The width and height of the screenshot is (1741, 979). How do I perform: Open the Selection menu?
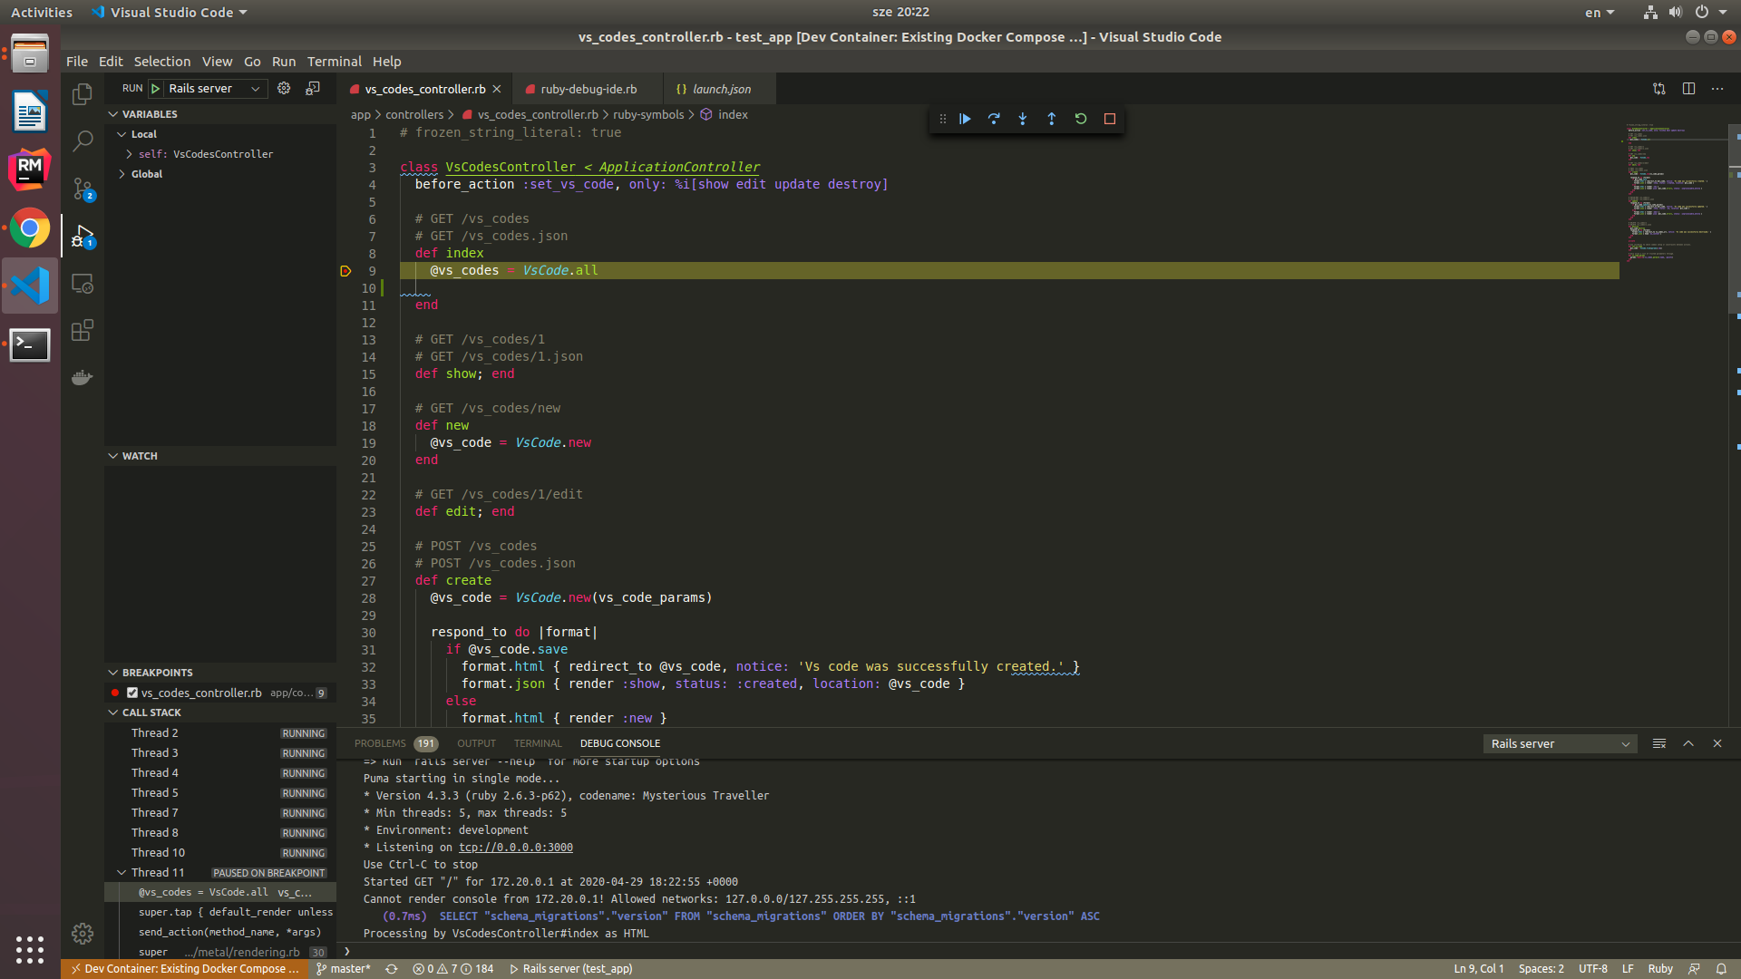(162, 62)
